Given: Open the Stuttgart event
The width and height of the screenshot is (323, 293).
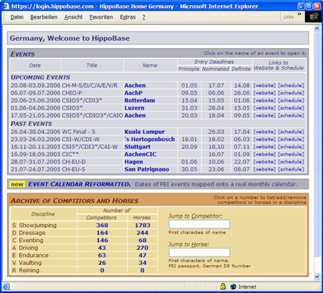Looking at the screenshot, I should [137, 147].
